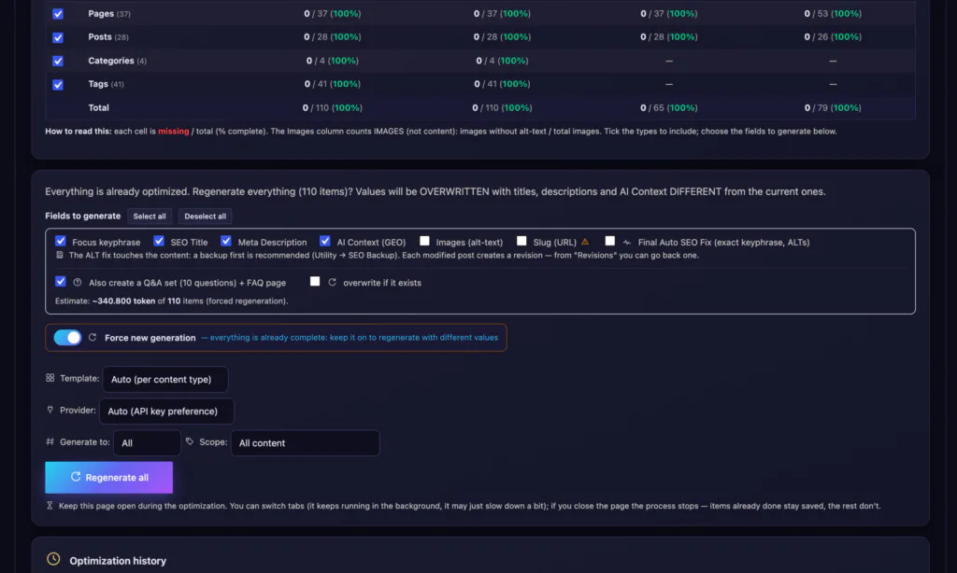Open the Scope dropdown
Screen dimensions: 957x573
click(306, 443)
